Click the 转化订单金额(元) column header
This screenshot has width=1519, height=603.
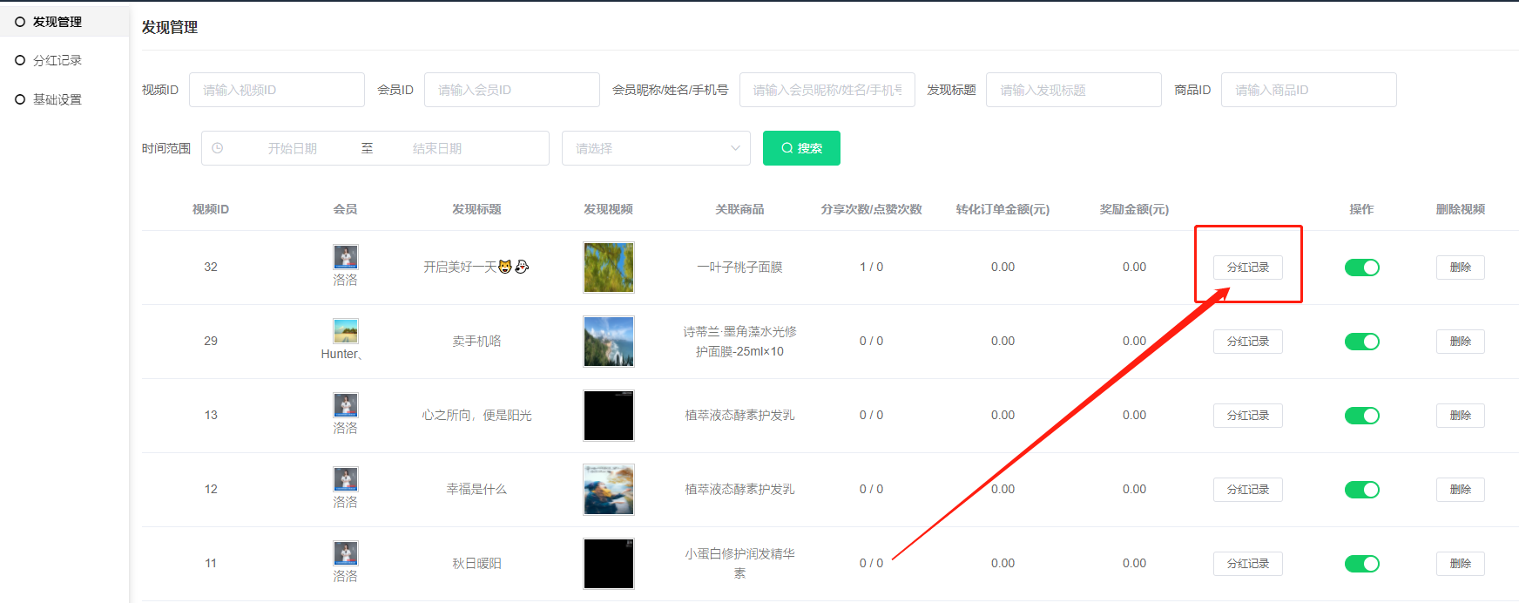tap(1003, 209)
